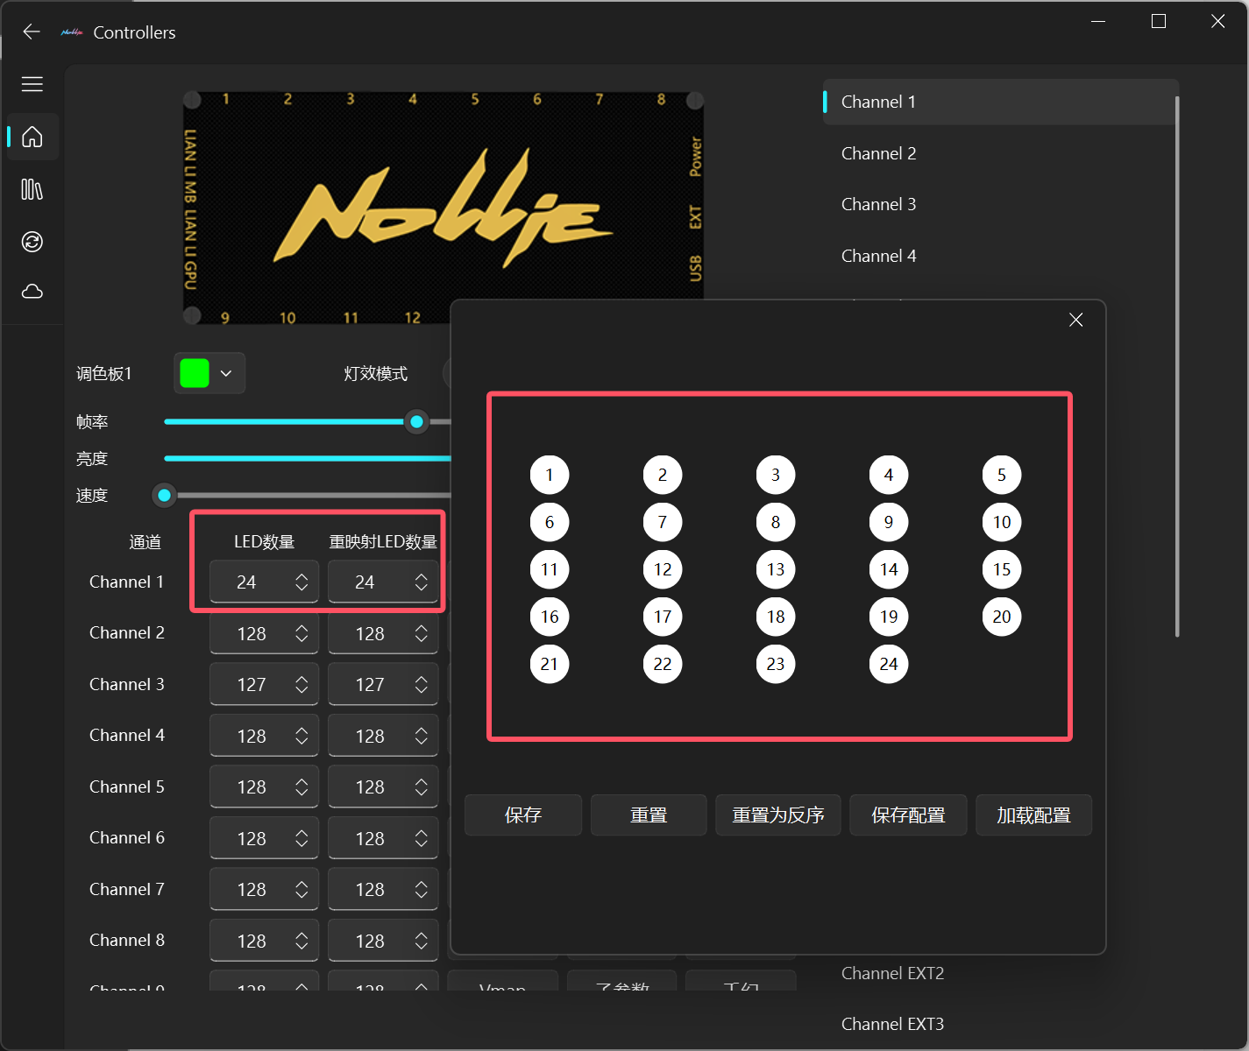Open the sync icon in sidebar
Screen dimensions: 1249x1051
[32, 242]
